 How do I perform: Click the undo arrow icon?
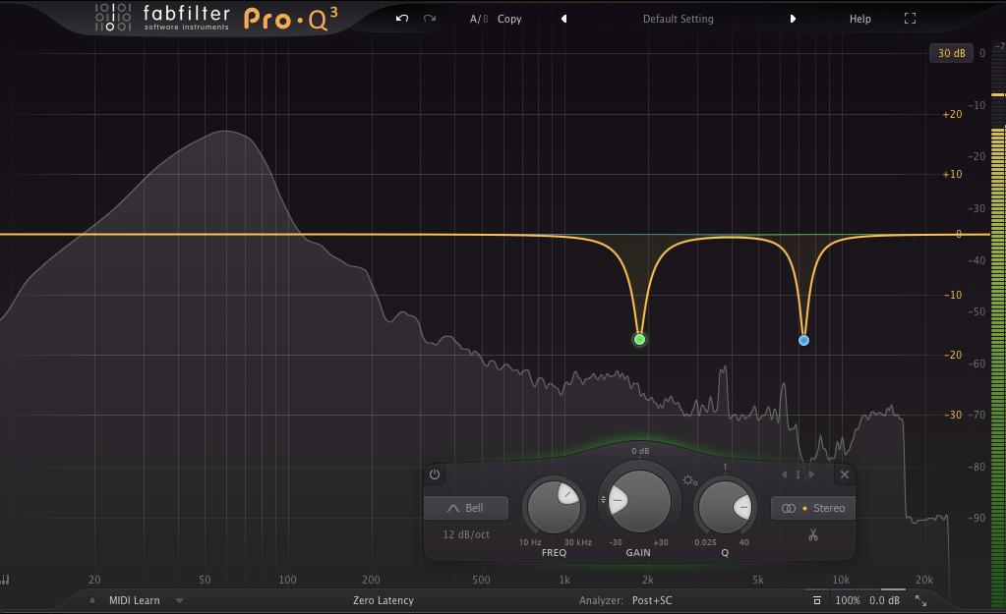coord(402,19)
